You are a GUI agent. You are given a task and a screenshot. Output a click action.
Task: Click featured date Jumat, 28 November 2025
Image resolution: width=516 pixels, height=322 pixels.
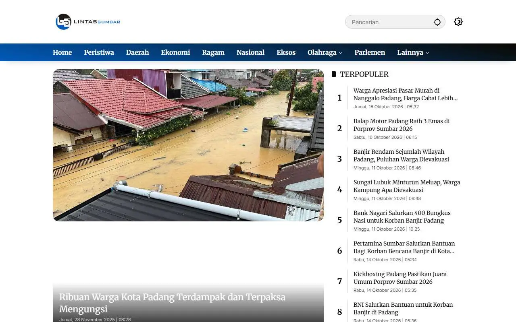(x=95, y=320)
